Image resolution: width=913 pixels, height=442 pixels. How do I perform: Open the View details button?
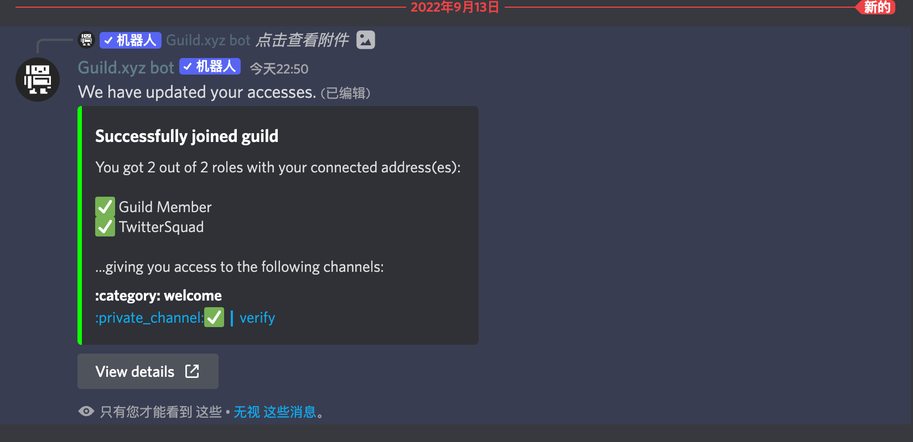148,371
